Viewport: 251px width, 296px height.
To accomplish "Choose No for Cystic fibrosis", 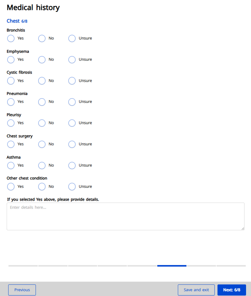I will (42, 81).
